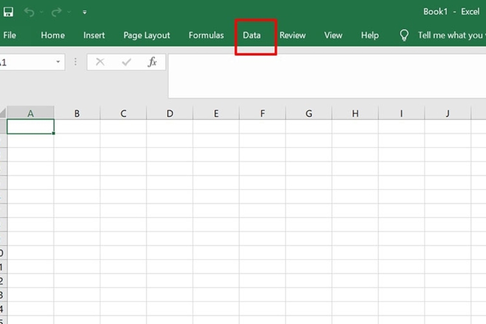Click the Select All corner triangle
This screenshot has height=324, width=486.
(x=3, y=112)
